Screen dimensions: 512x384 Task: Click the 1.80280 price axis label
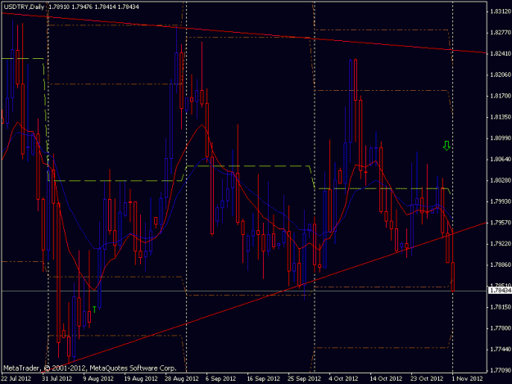click(501, 180)
